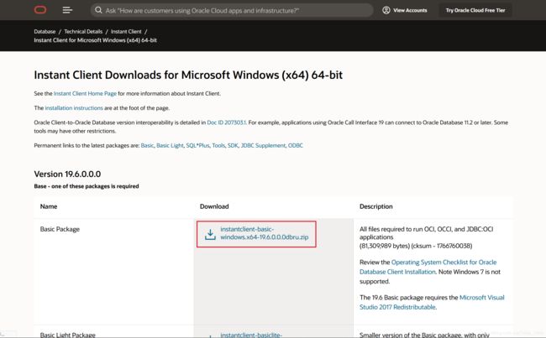Open Operating System Checklist for Oracle link
The height and width of the screenshot is (338, 546).
428,267
